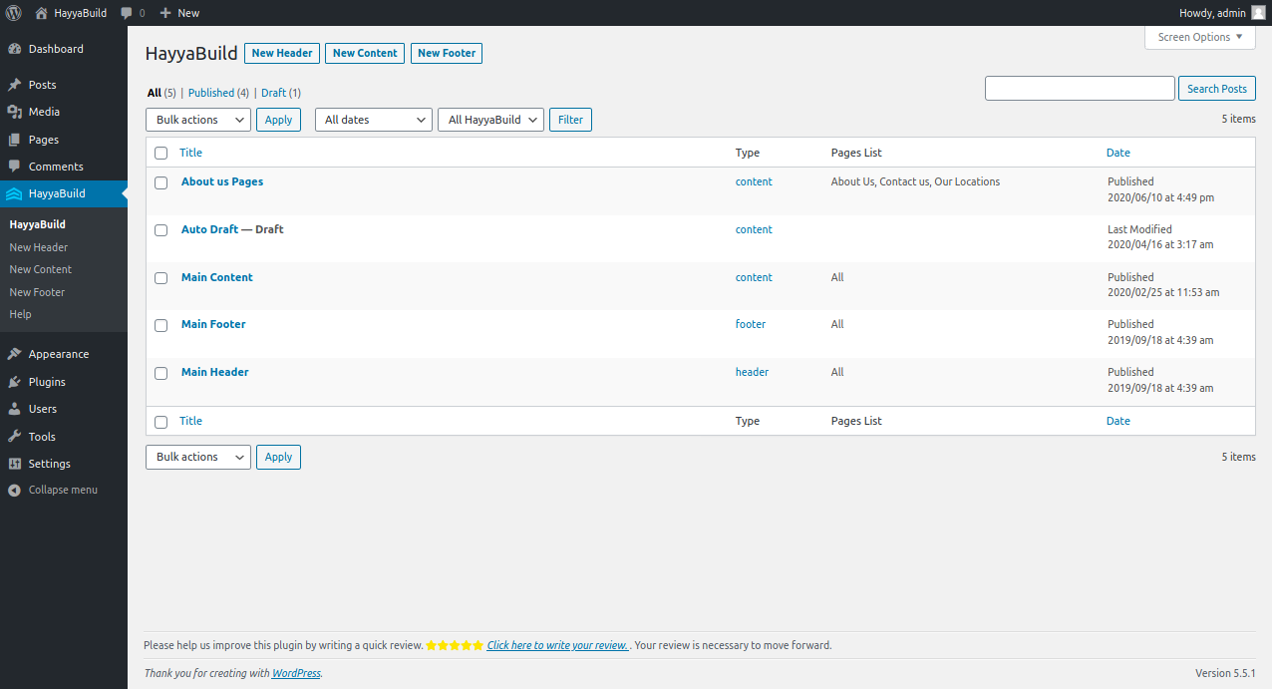Click the Comments bubble icon in the sidebar
The image size is (1272, 689).
pos(14,167)
